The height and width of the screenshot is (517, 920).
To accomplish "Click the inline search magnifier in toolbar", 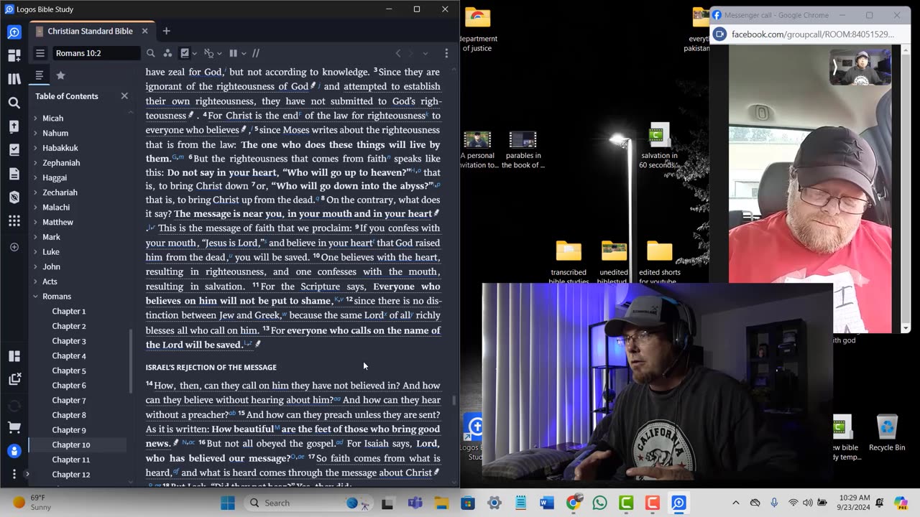I will 150,53.
